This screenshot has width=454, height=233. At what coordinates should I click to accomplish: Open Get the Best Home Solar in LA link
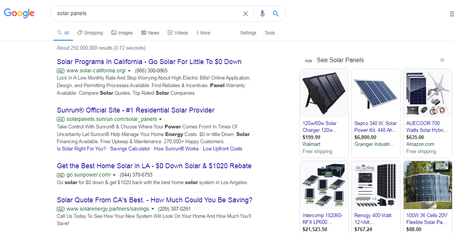[x=154, y=166]
